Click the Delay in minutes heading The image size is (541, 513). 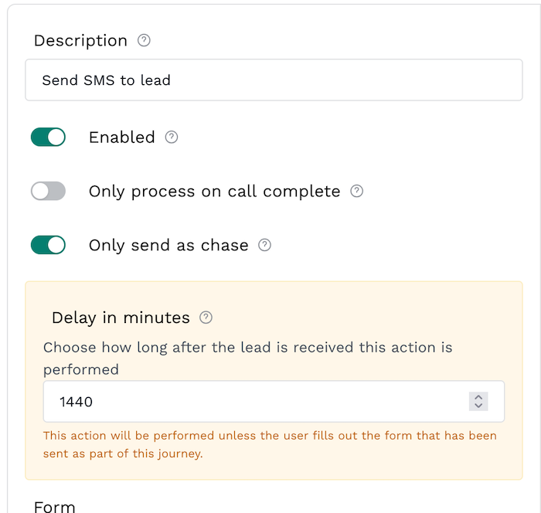click(121, 318)
